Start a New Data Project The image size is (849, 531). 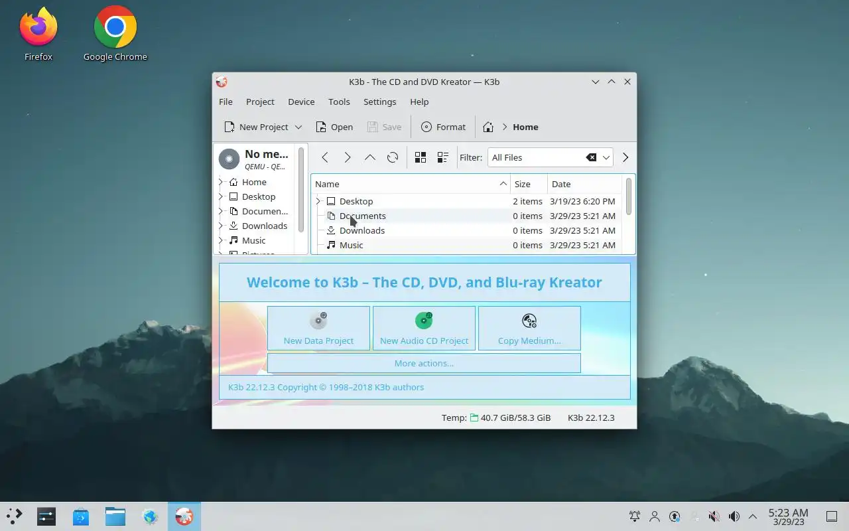pyautogui.click(x=318, y=328)
